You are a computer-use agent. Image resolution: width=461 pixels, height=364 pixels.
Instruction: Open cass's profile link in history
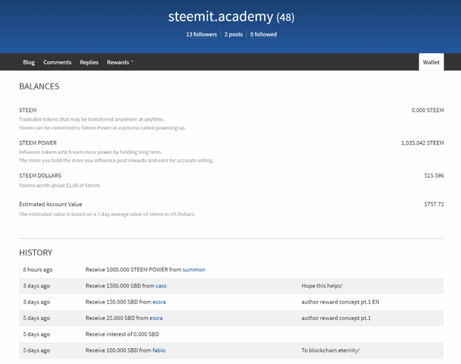161,286
